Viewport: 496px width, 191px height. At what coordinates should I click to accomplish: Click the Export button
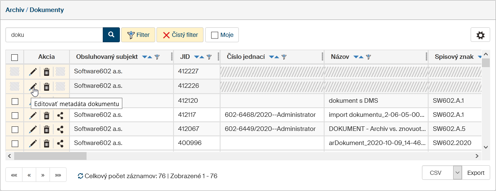476,173
